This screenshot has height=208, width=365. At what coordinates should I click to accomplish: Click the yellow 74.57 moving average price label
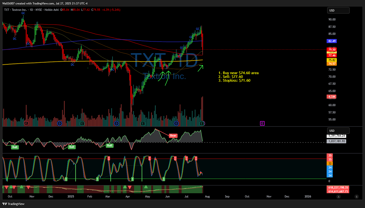331,64
